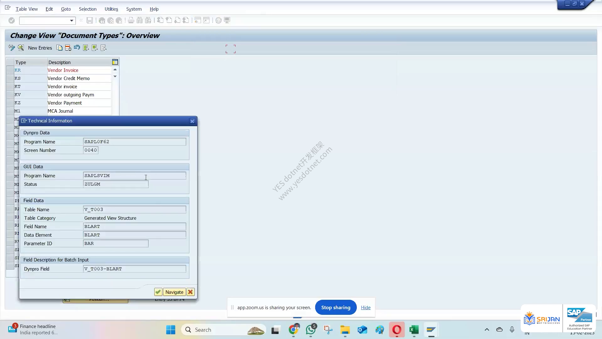Close the Technical Information dialog
This screenshot has height=339, width=602.
click(192, 121)
